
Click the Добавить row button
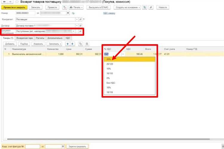pos(10,44)
